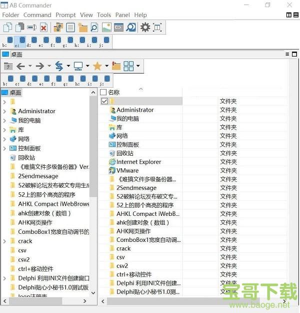The image size is (300, 313).
Task: Click the panel menu lines icon
Action: (x=287, y=54)
